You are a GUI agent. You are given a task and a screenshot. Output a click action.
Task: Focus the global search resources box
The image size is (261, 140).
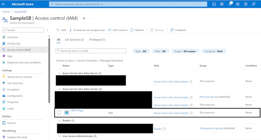coord(128,4)
